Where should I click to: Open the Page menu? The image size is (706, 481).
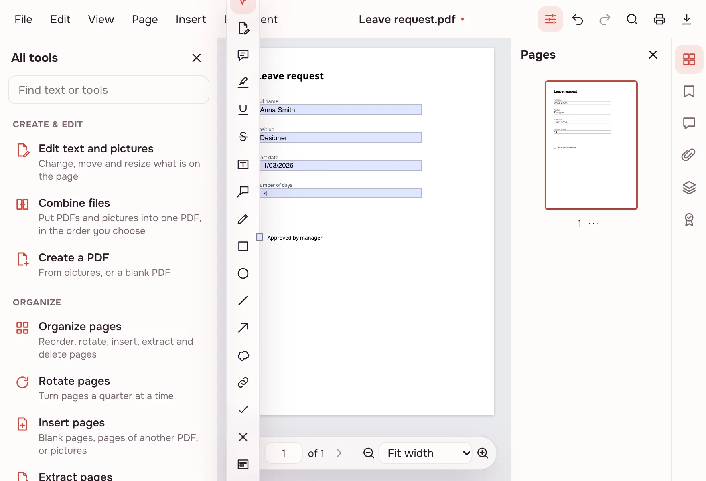[145, 19]
